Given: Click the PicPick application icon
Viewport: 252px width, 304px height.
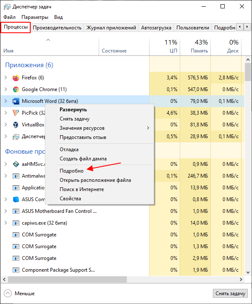Looking at the screenshot, I should point(16,113).
